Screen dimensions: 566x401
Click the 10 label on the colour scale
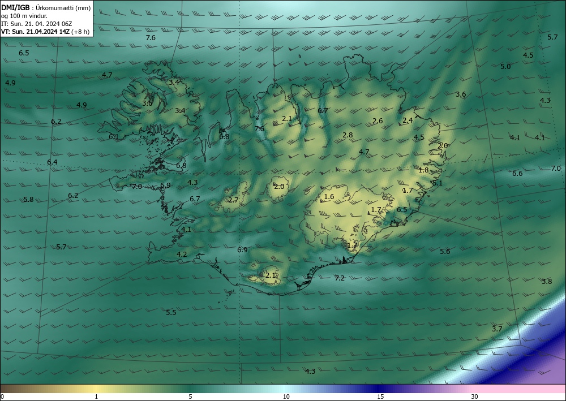pos(286,396)
